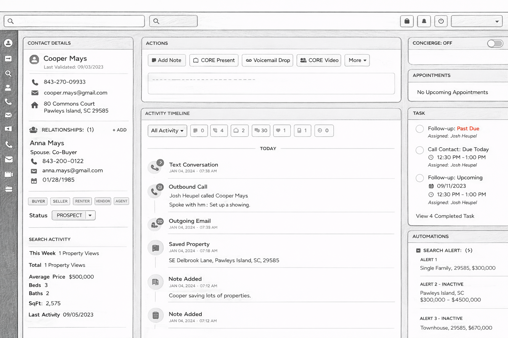Filter timeline by favorites count 1
508x338 pixels.
click(282, 131)
